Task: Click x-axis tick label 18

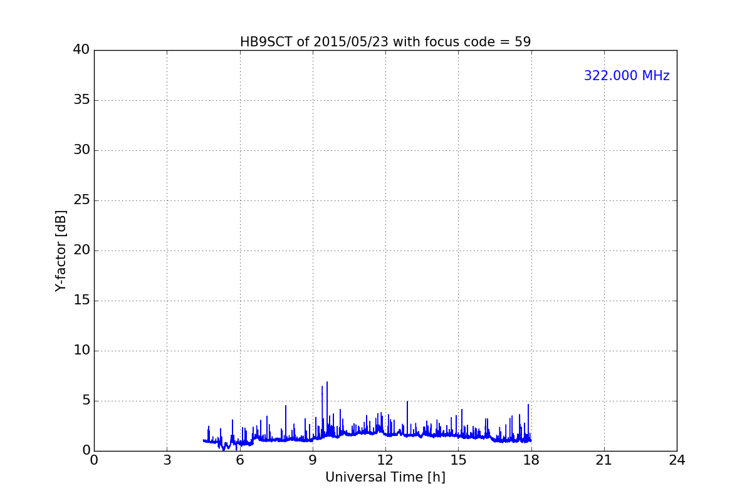Action: click(x=531, y=460)
